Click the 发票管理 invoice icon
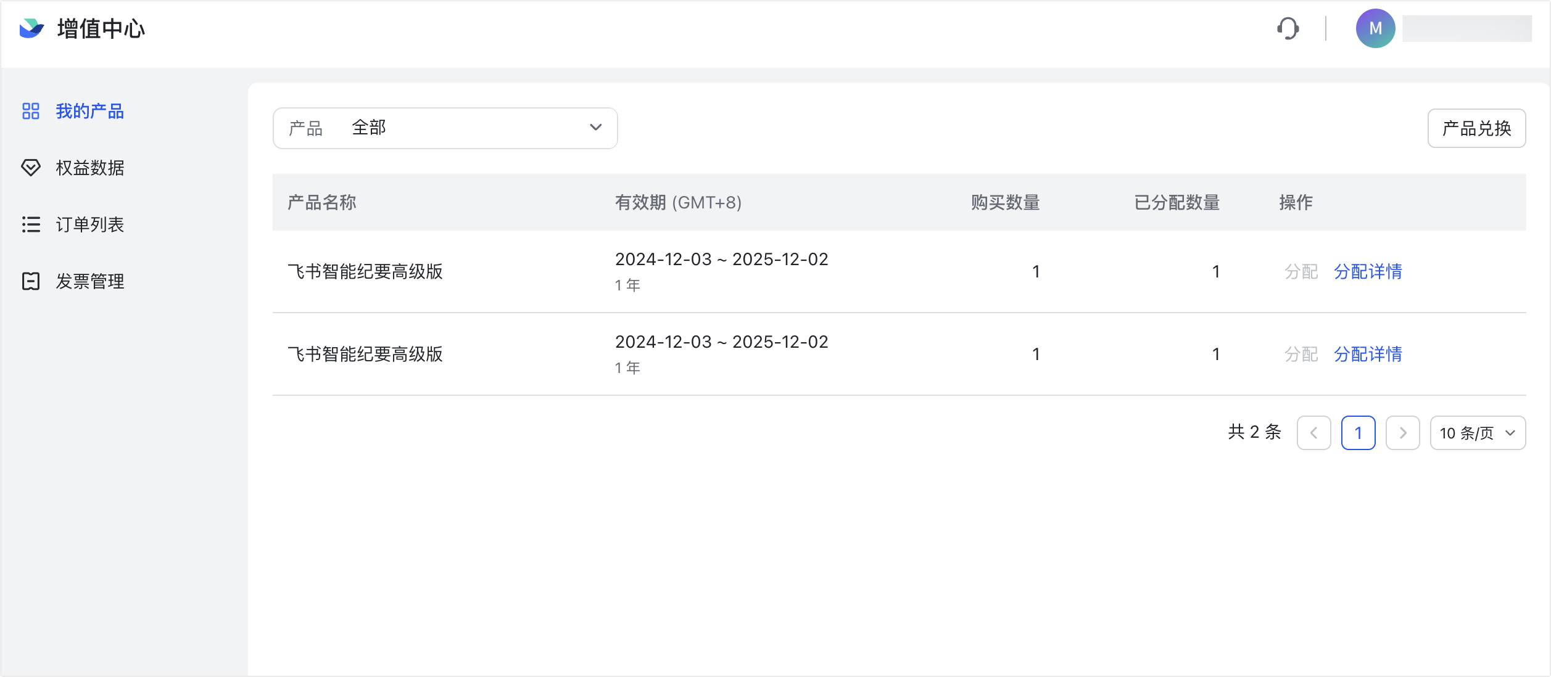The height and width of the screenshot is (677, 1551). (x=31, y=281)
